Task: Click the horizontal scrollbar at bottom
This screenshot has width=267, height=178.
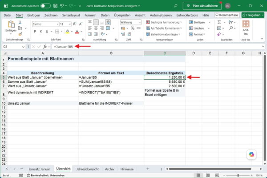Action: tap(210, 169)
